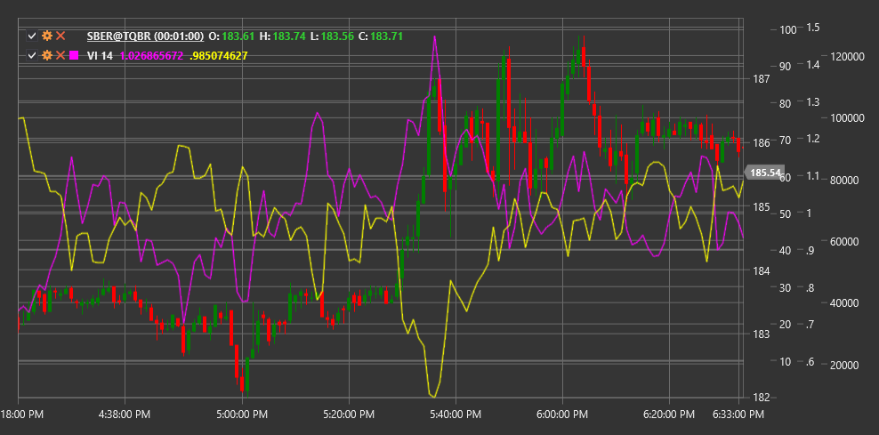Screen dimensions: 879x435
Task: Click the yellow VI value .985074627
Action: (x=219, y=55)
